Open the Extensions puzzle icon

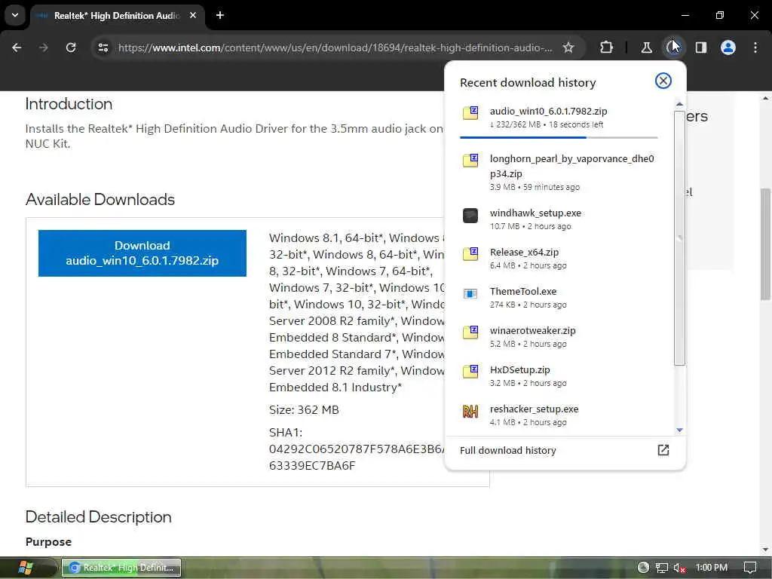pyautogui.click(x=607, y=47)
